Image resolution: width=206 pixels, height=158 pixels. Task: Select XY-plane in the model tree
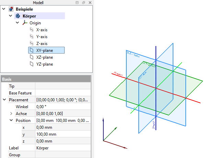(x=44, y=50)
